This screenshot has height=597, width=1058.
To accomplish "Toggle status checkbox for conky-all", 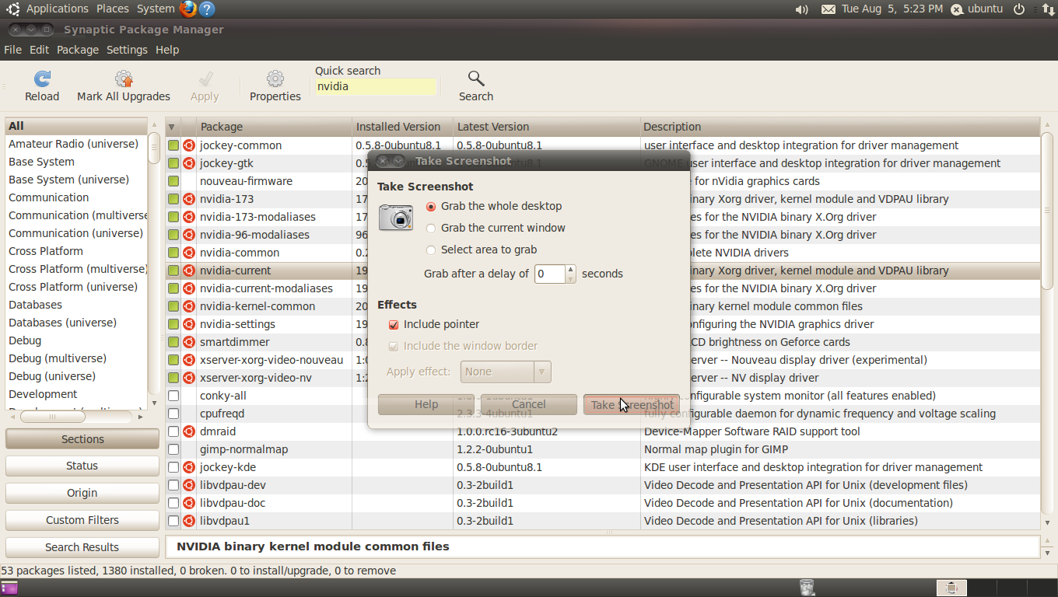I will click(173, 396).
